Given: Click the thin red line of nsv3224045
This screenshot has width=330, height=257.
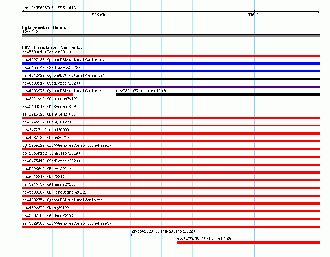Looking at the screenshot, I should [171, 102].
